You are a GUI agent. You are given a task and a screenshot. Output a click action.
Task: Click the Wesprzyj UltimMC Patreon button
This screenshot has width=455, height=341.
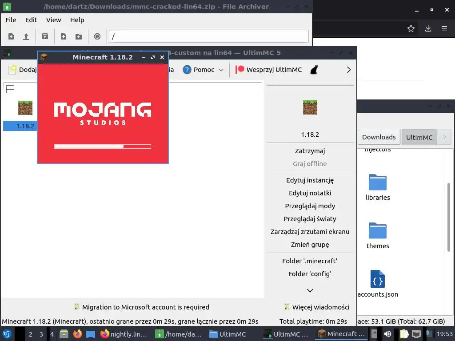click(x=268, y=70)
